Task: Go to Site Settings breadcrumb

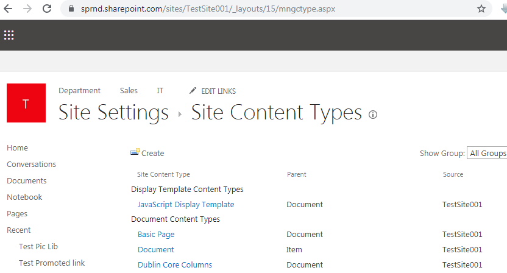Action: click(113, 113)
